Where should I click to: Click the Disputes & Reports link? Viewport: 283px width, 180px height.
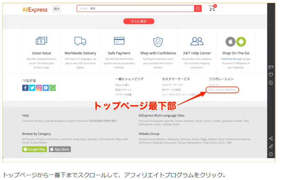pos(55,121)
